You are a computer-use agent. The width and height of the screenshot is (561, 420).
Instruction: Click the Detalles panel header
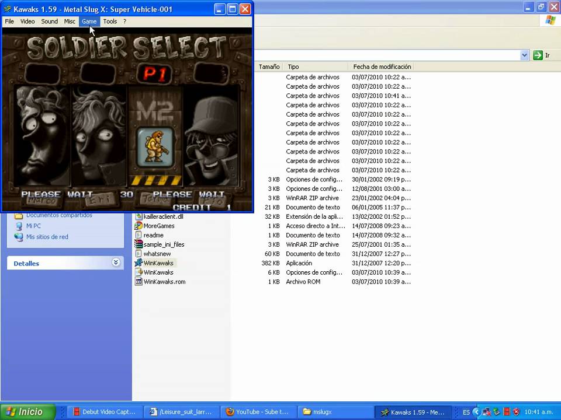[x=65, y=263]
